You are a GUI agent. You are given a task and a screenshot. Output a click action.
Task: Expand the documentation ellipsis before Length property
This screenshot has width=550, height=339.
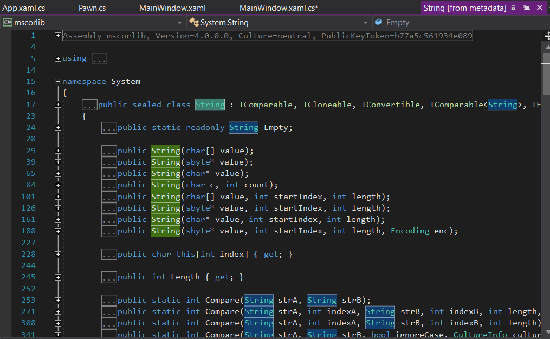click(x=109, y=277)
